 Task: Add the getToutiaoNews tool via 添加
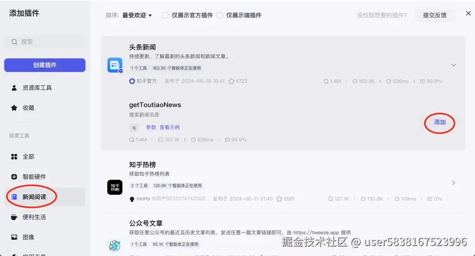pyautogui.click(x=440, y=123)
